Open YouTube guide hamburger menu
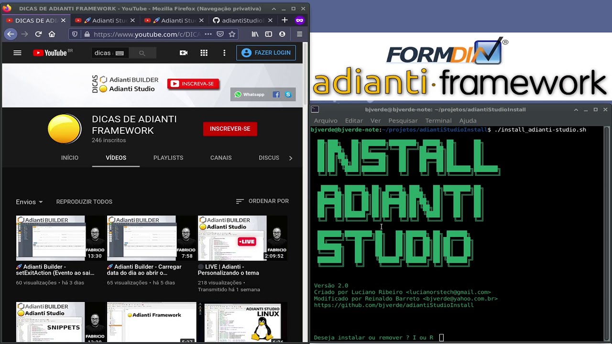Screen dimensions: 612x344 [17, 53]
